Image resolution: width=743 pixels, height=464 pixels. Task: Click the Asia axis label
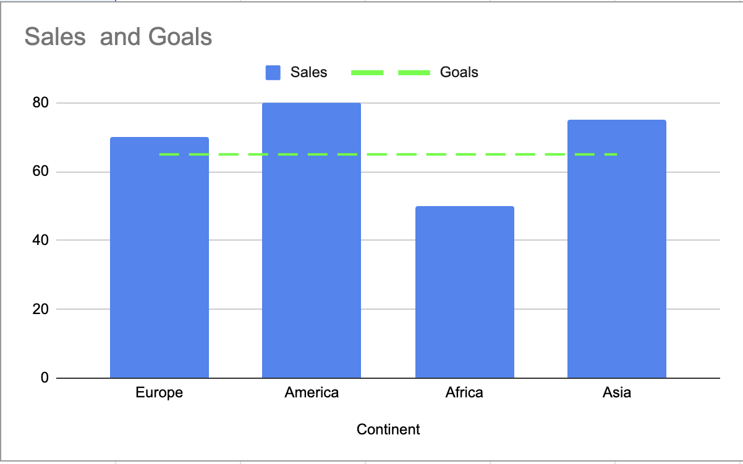pos(617,392)
